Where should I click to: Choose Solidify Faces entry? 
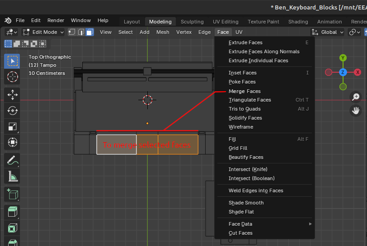[x=264, y=118]
